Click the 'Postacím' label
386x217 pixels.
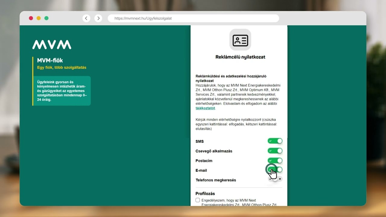point(204,161)
